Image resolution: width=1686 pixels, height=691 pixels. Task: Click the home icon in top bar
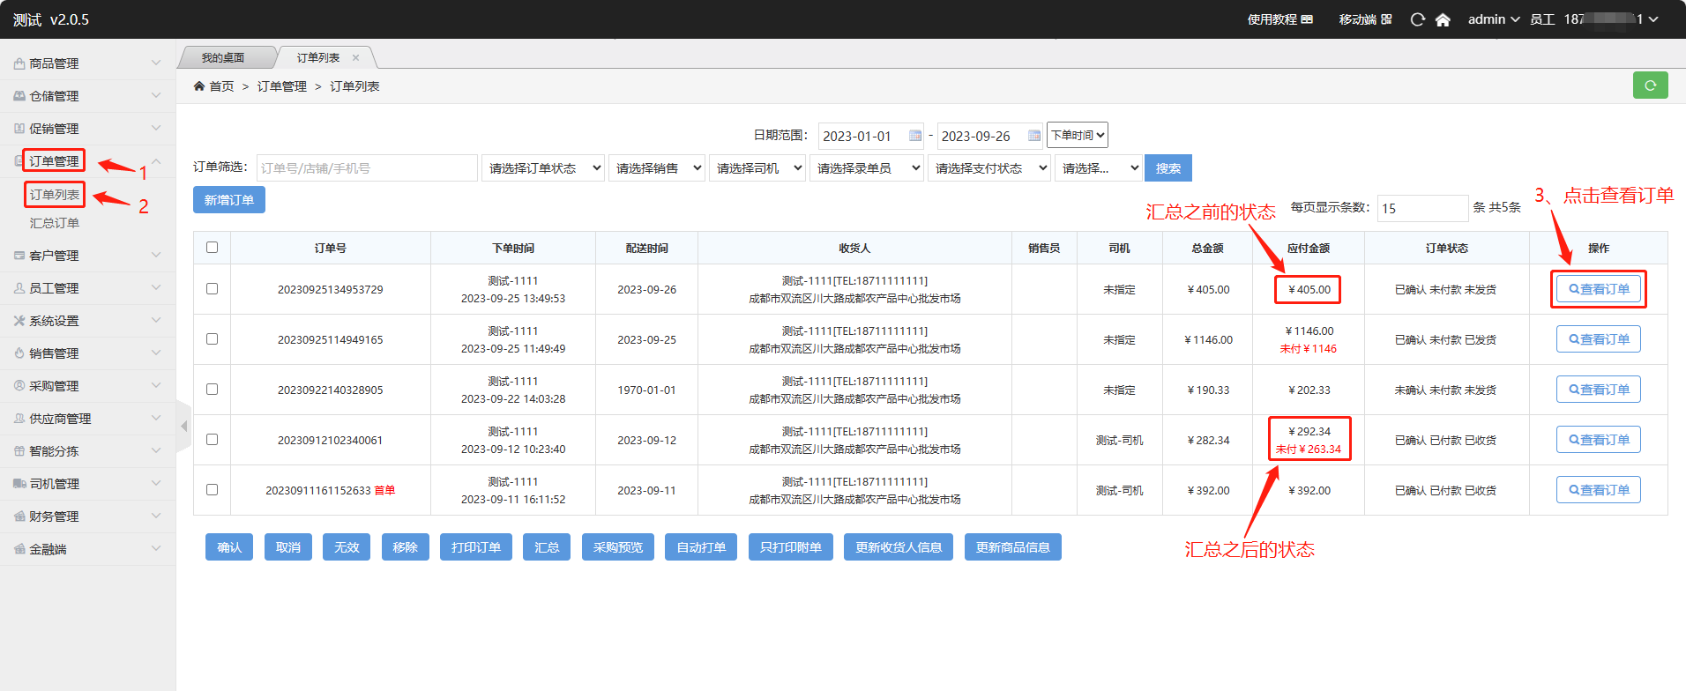point(1443,19)
